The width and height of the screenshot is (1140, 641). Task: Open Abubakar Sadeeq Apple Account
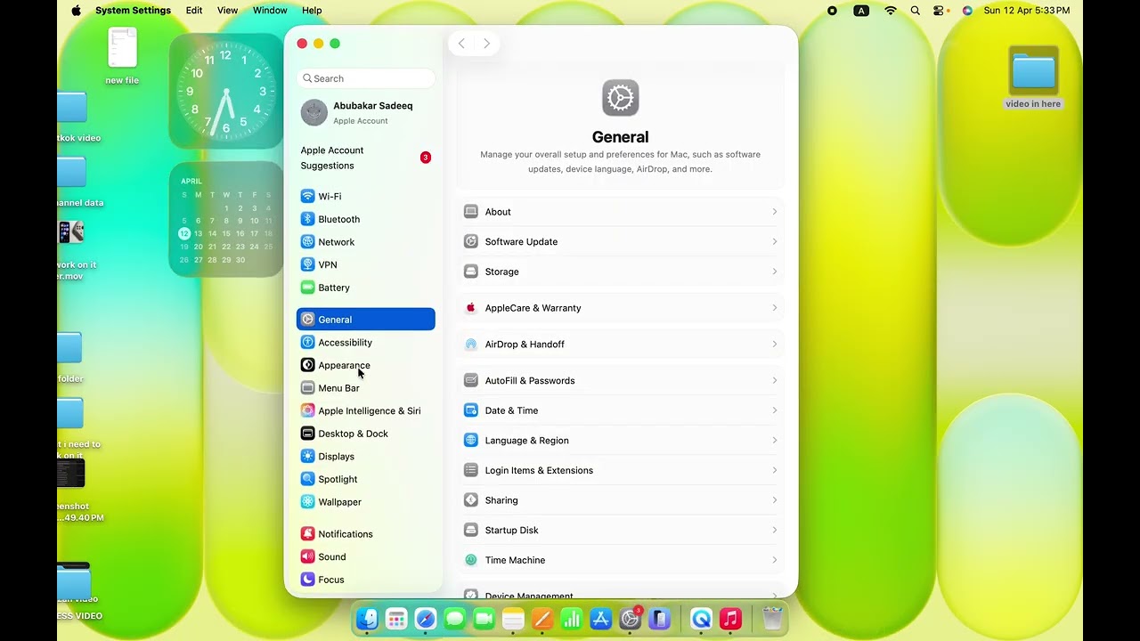(x=365, y=112)
